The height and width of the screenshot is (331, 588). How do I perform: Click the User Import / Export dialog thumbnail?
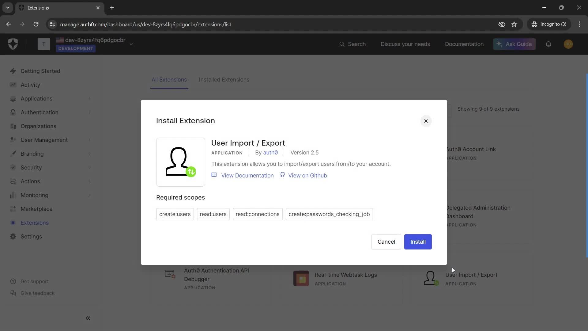[x=181, y=162]
